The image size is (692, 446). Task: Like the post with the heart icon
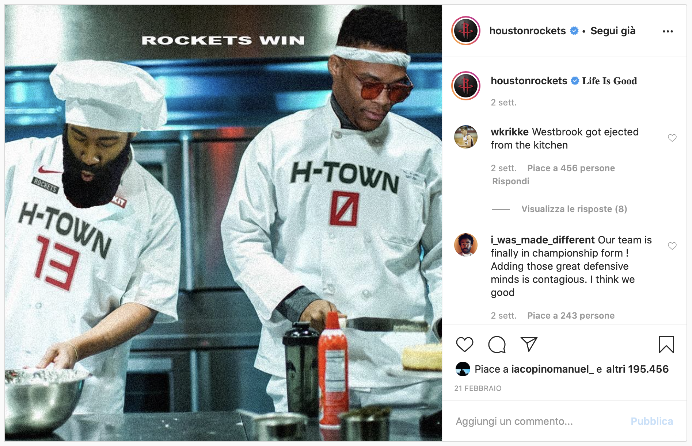464,345
